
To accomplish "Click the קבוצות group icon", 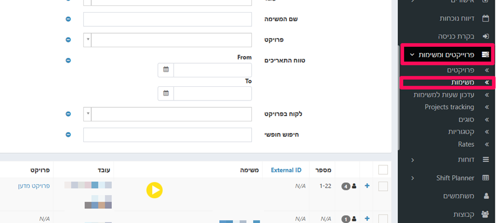I will pos(485,214).
